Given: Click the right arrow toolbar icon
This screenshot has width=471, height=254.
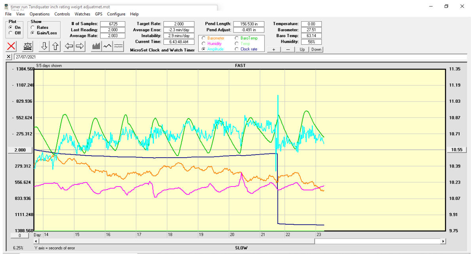Looking at the screenshot, I should pos(80,46).
